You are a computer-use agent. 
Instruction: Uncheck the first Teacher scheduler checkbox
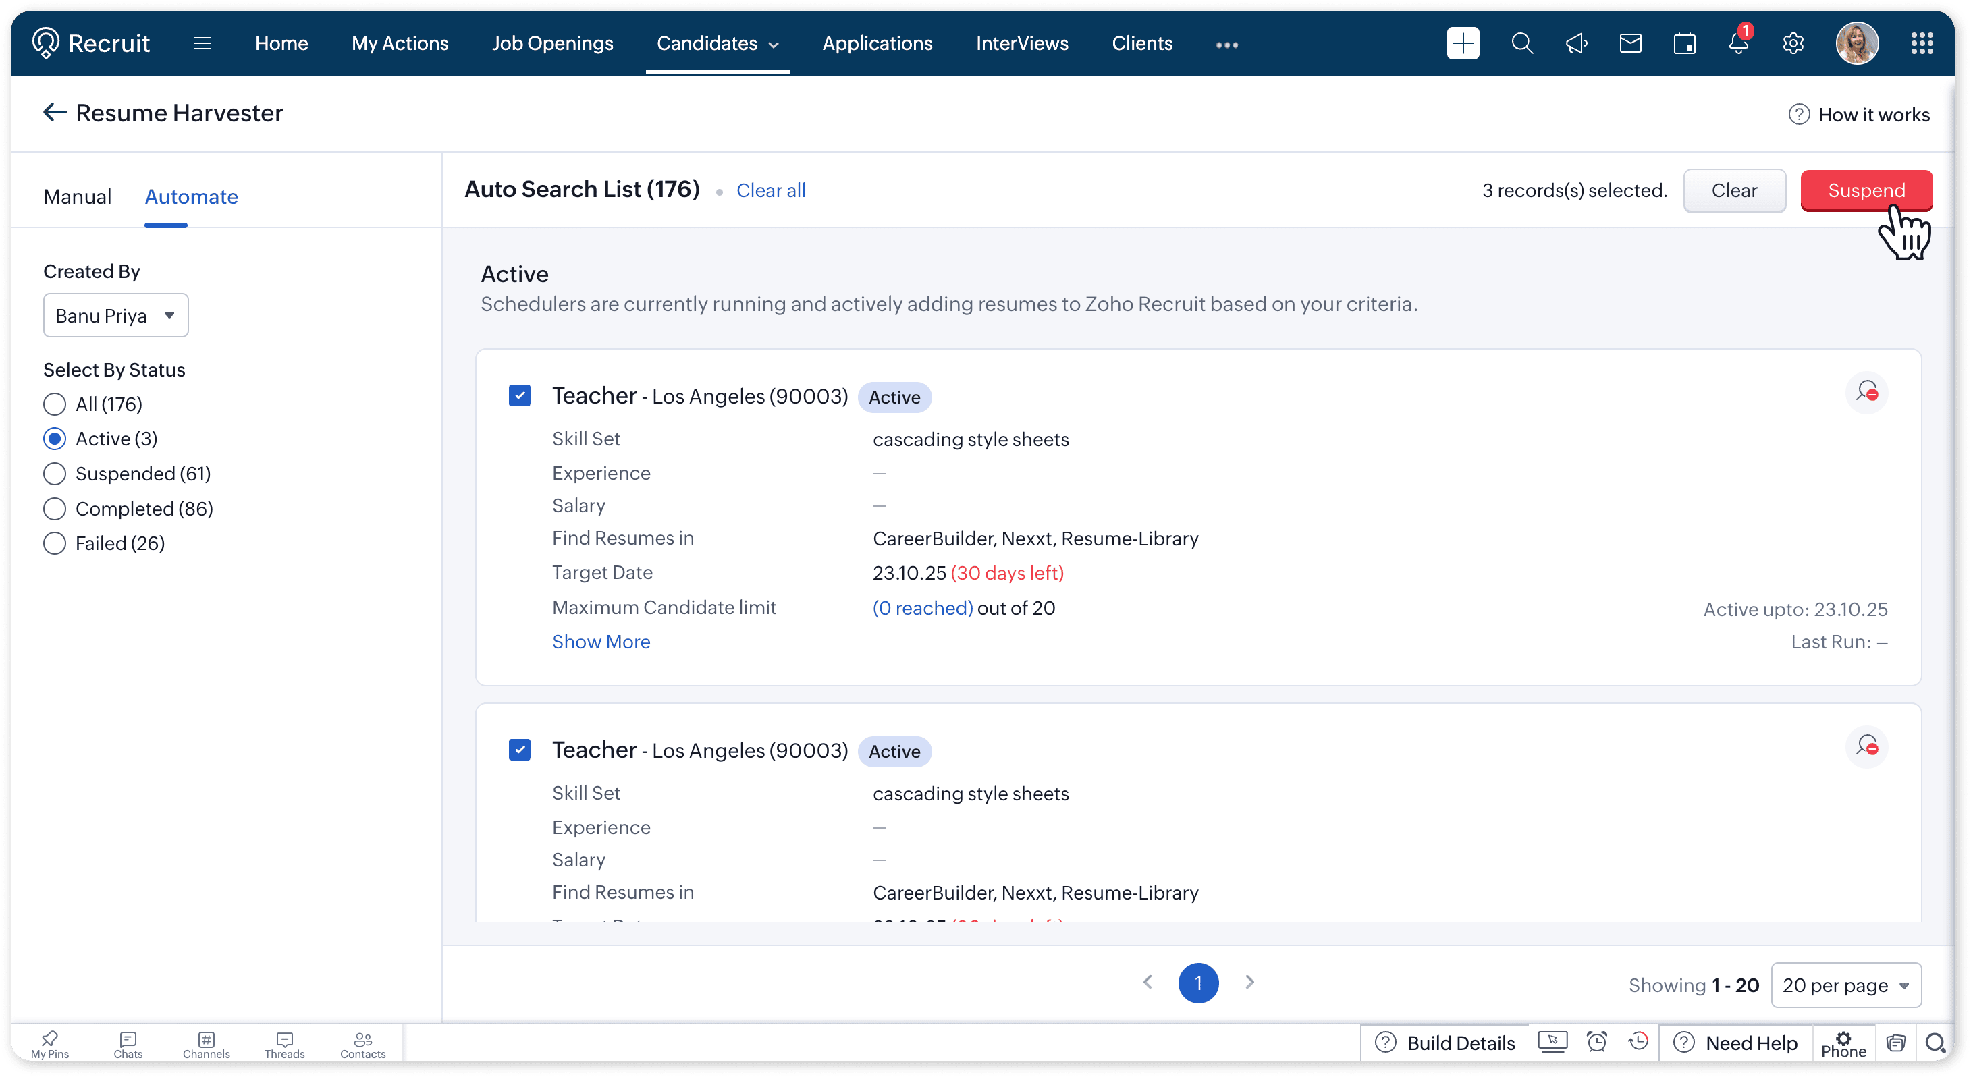click(x=520, y=395)
